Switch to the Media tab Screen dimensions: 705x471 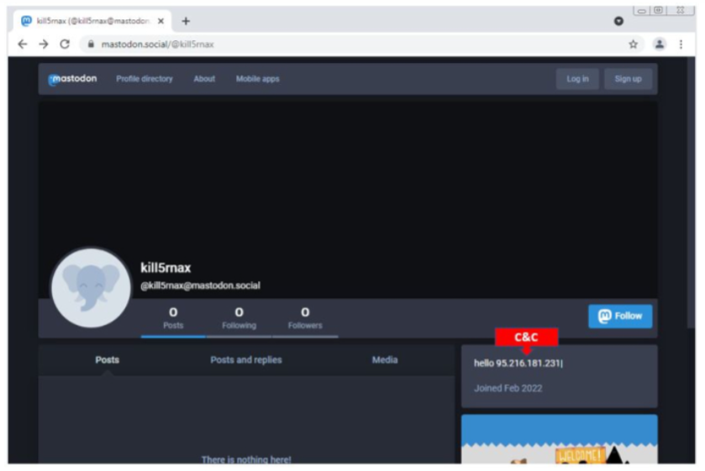[385, 360]
